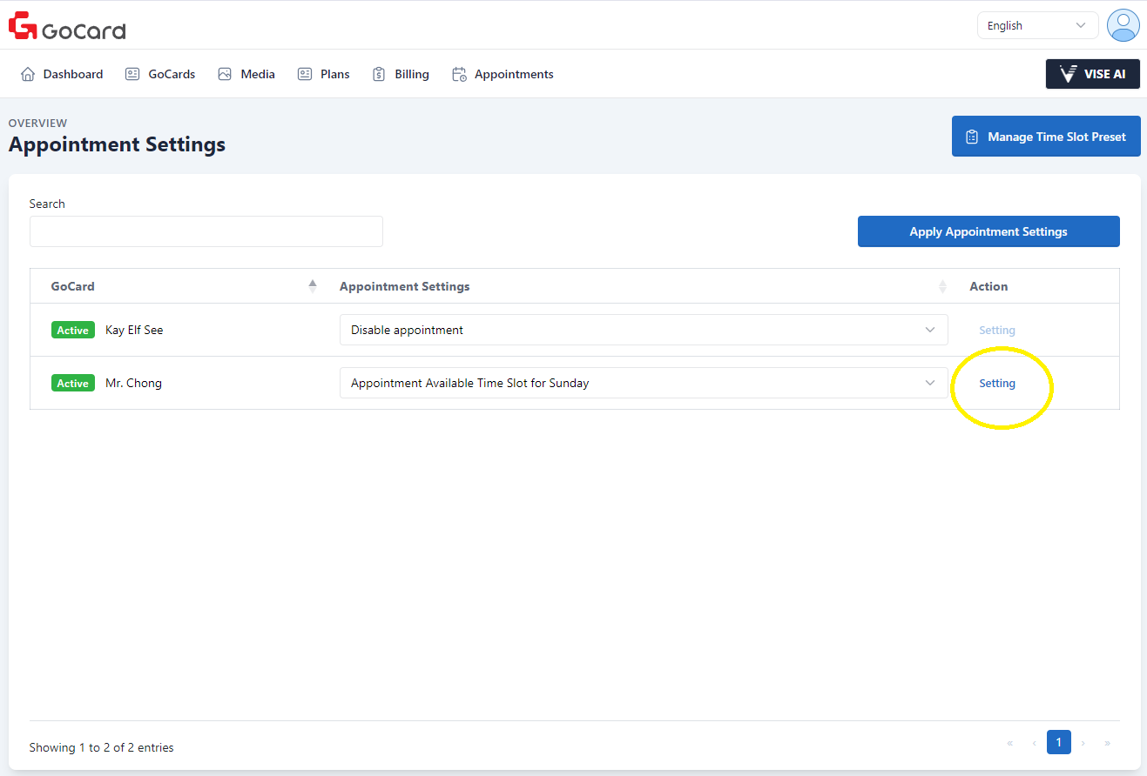Open the English language dropdown
Viewport: 1147px width, 776px height.
click(1036, 25)
